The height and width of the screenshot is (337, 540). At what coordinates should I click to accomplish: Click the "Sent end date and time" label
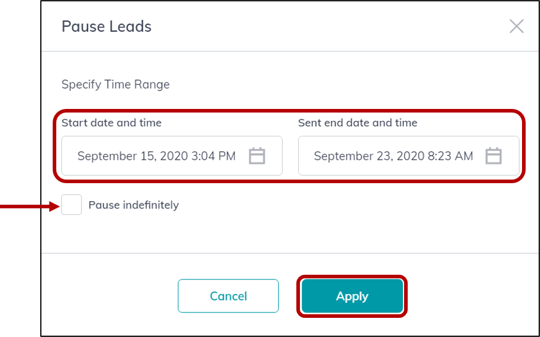[x=358, y=123]
